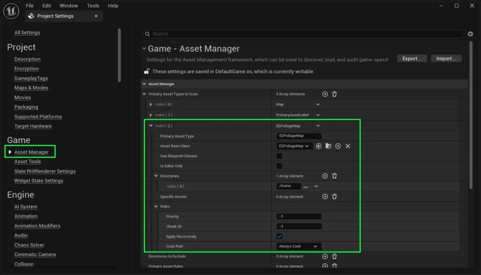Remove all Specific Assets array elements
Screen dimensions: 481x275
coord(334,196)
